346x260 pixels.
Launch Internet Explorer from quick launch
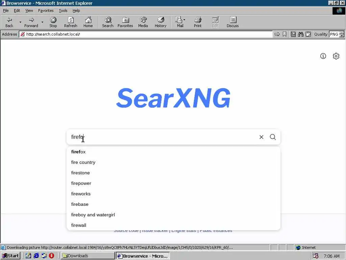point(36,256)
